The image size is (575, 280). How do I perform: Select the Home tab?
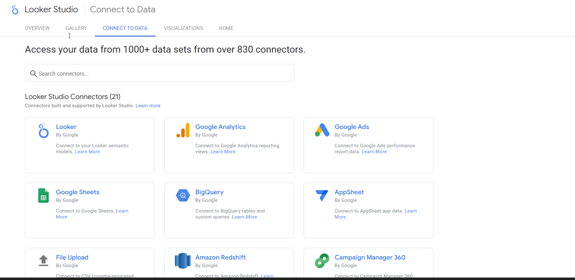pyautogui.click(x=226, y=28)
